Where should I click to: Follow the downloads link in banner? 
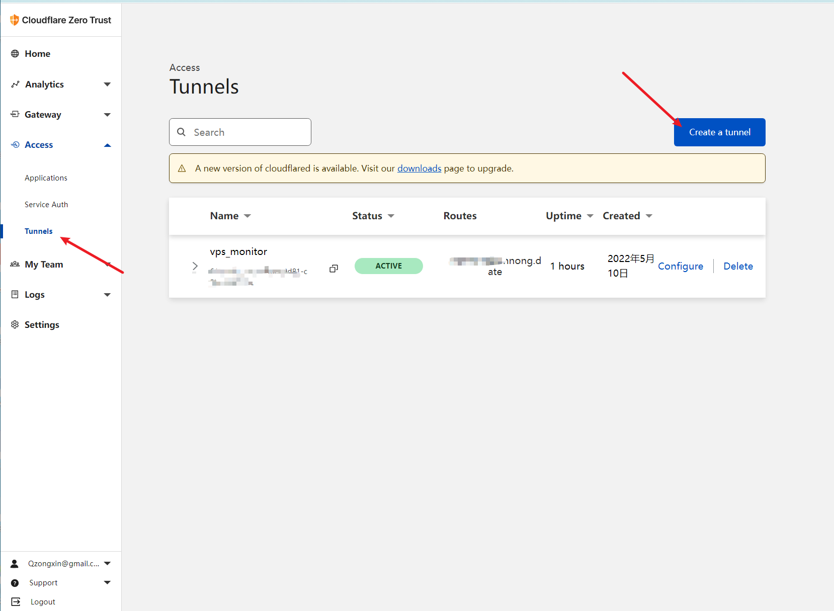[419, 168]
